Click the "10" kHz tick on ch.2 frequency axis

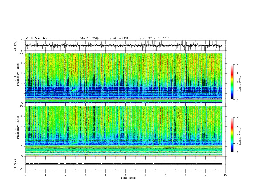coord(22,106)
